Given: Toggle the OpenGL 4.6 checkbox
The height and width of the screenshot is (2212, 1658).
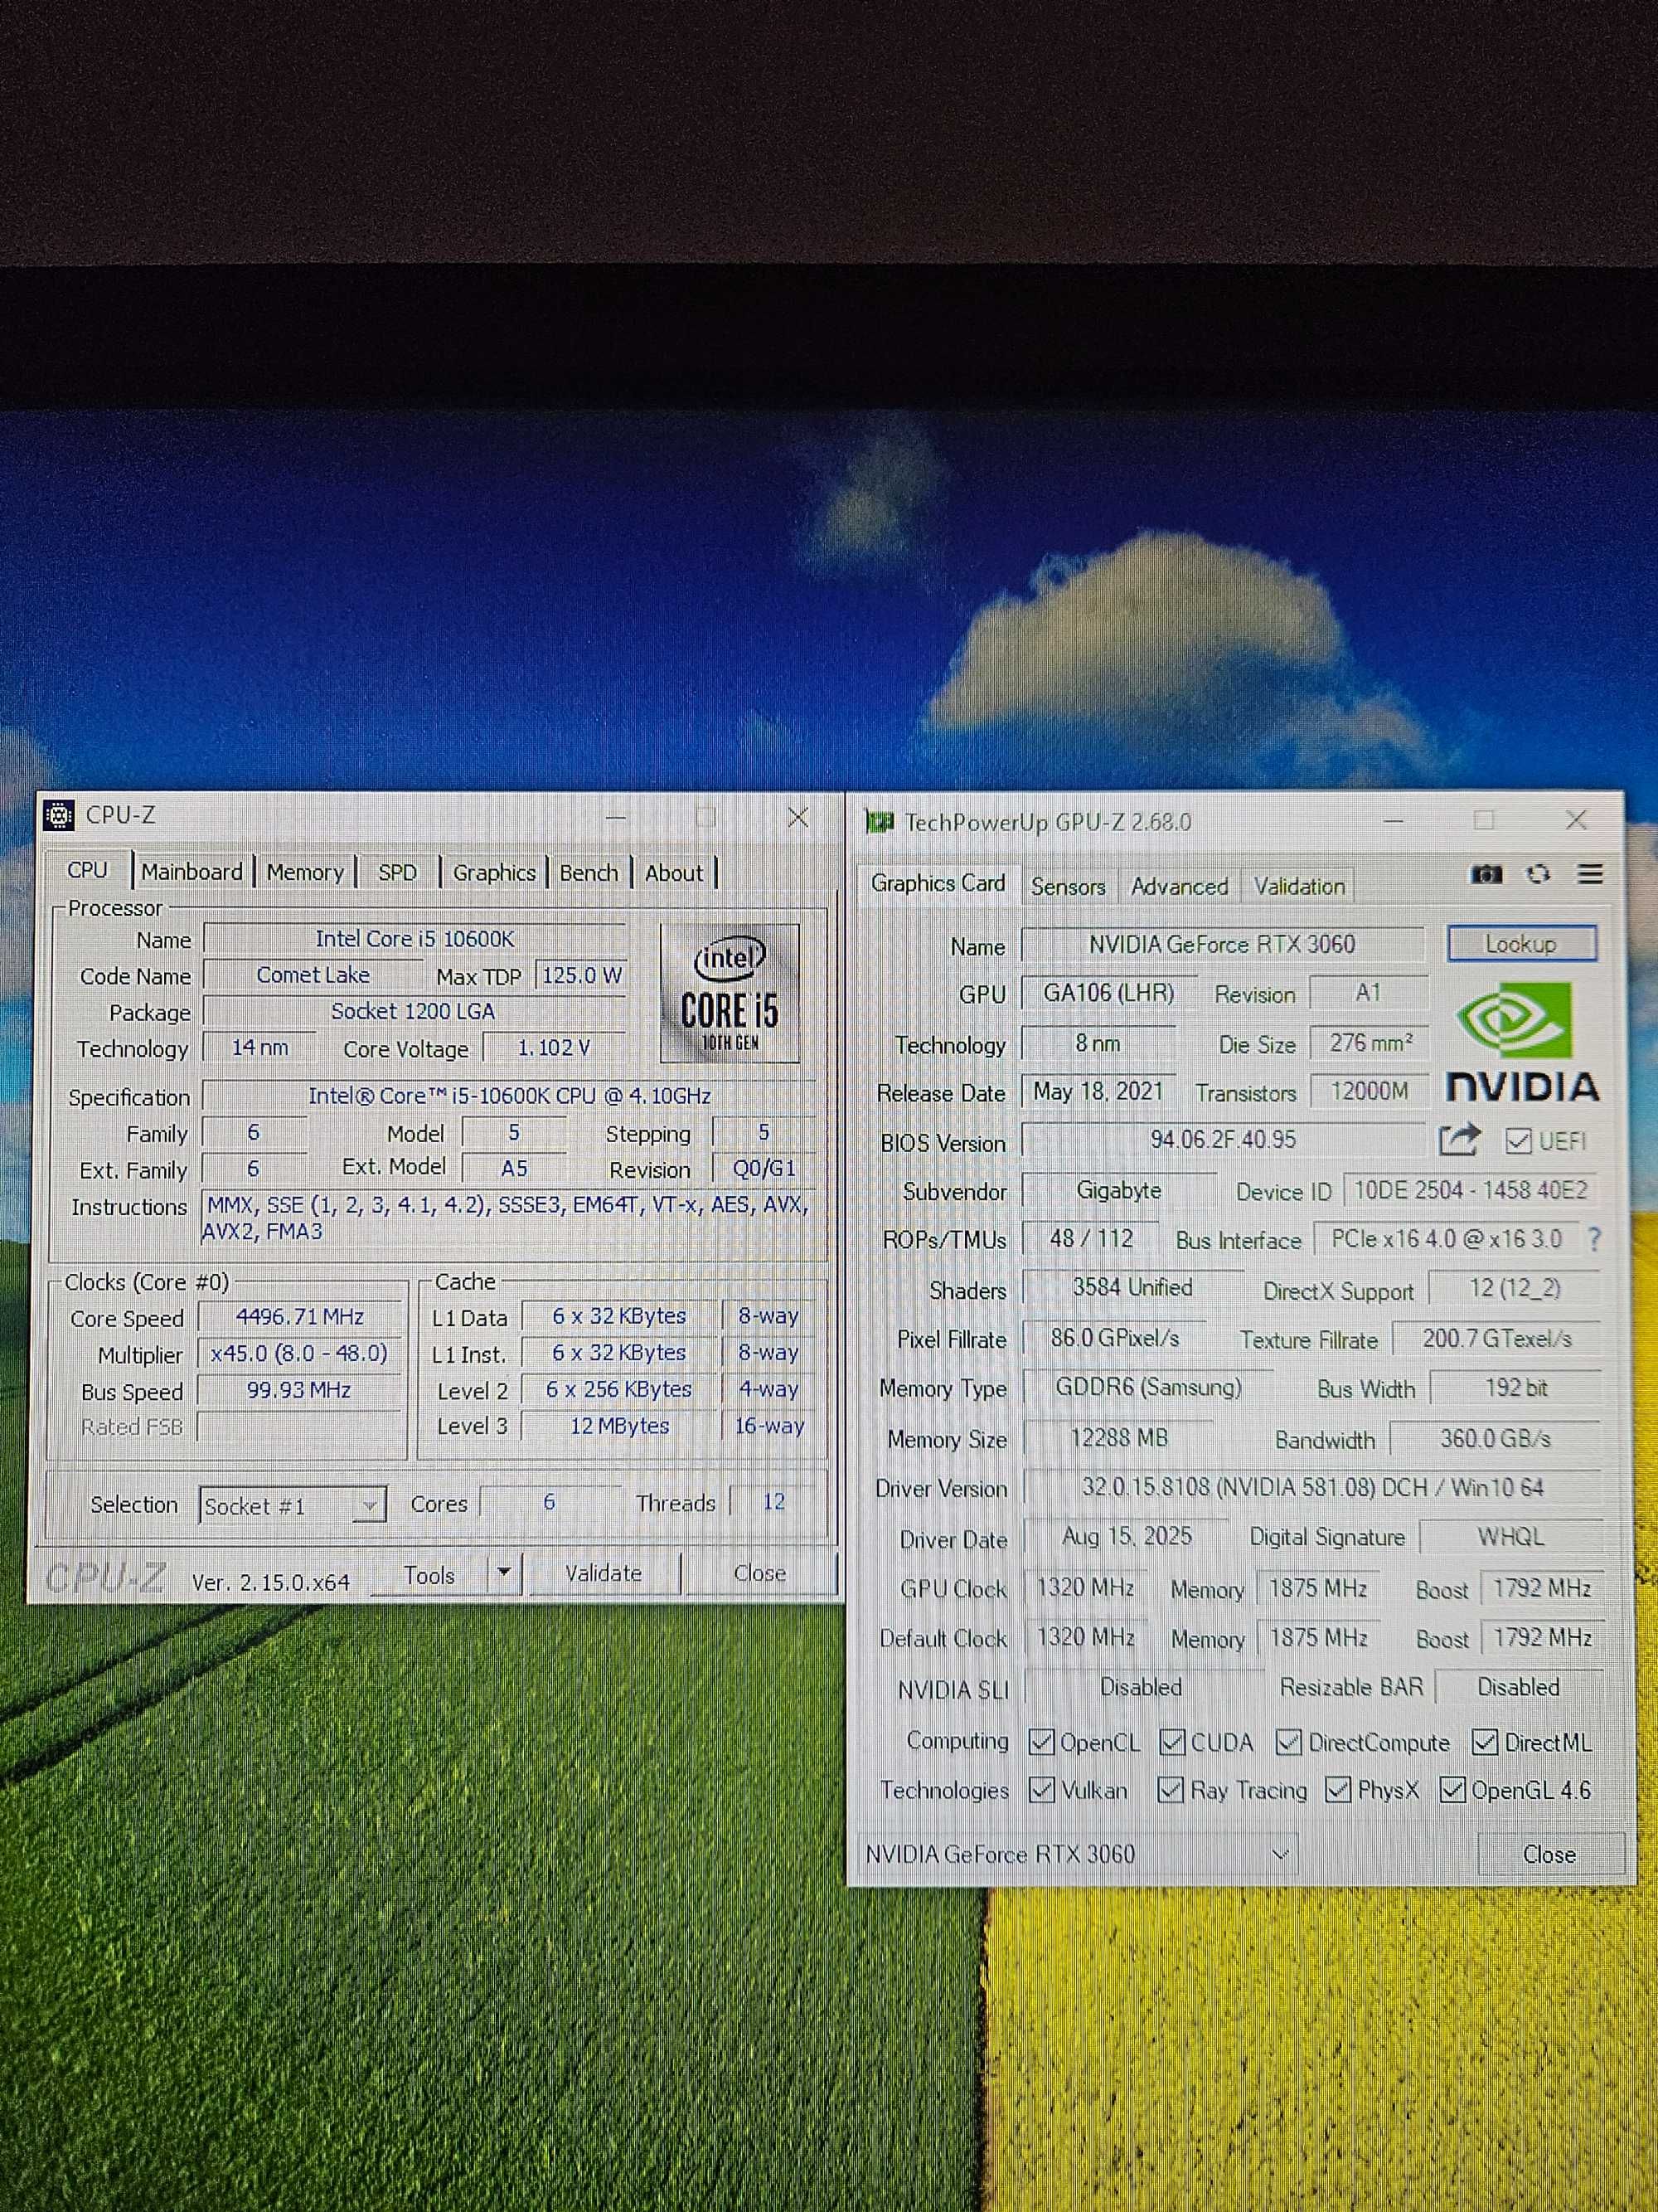Looking at the screenshot, I should point(1452,1790).
